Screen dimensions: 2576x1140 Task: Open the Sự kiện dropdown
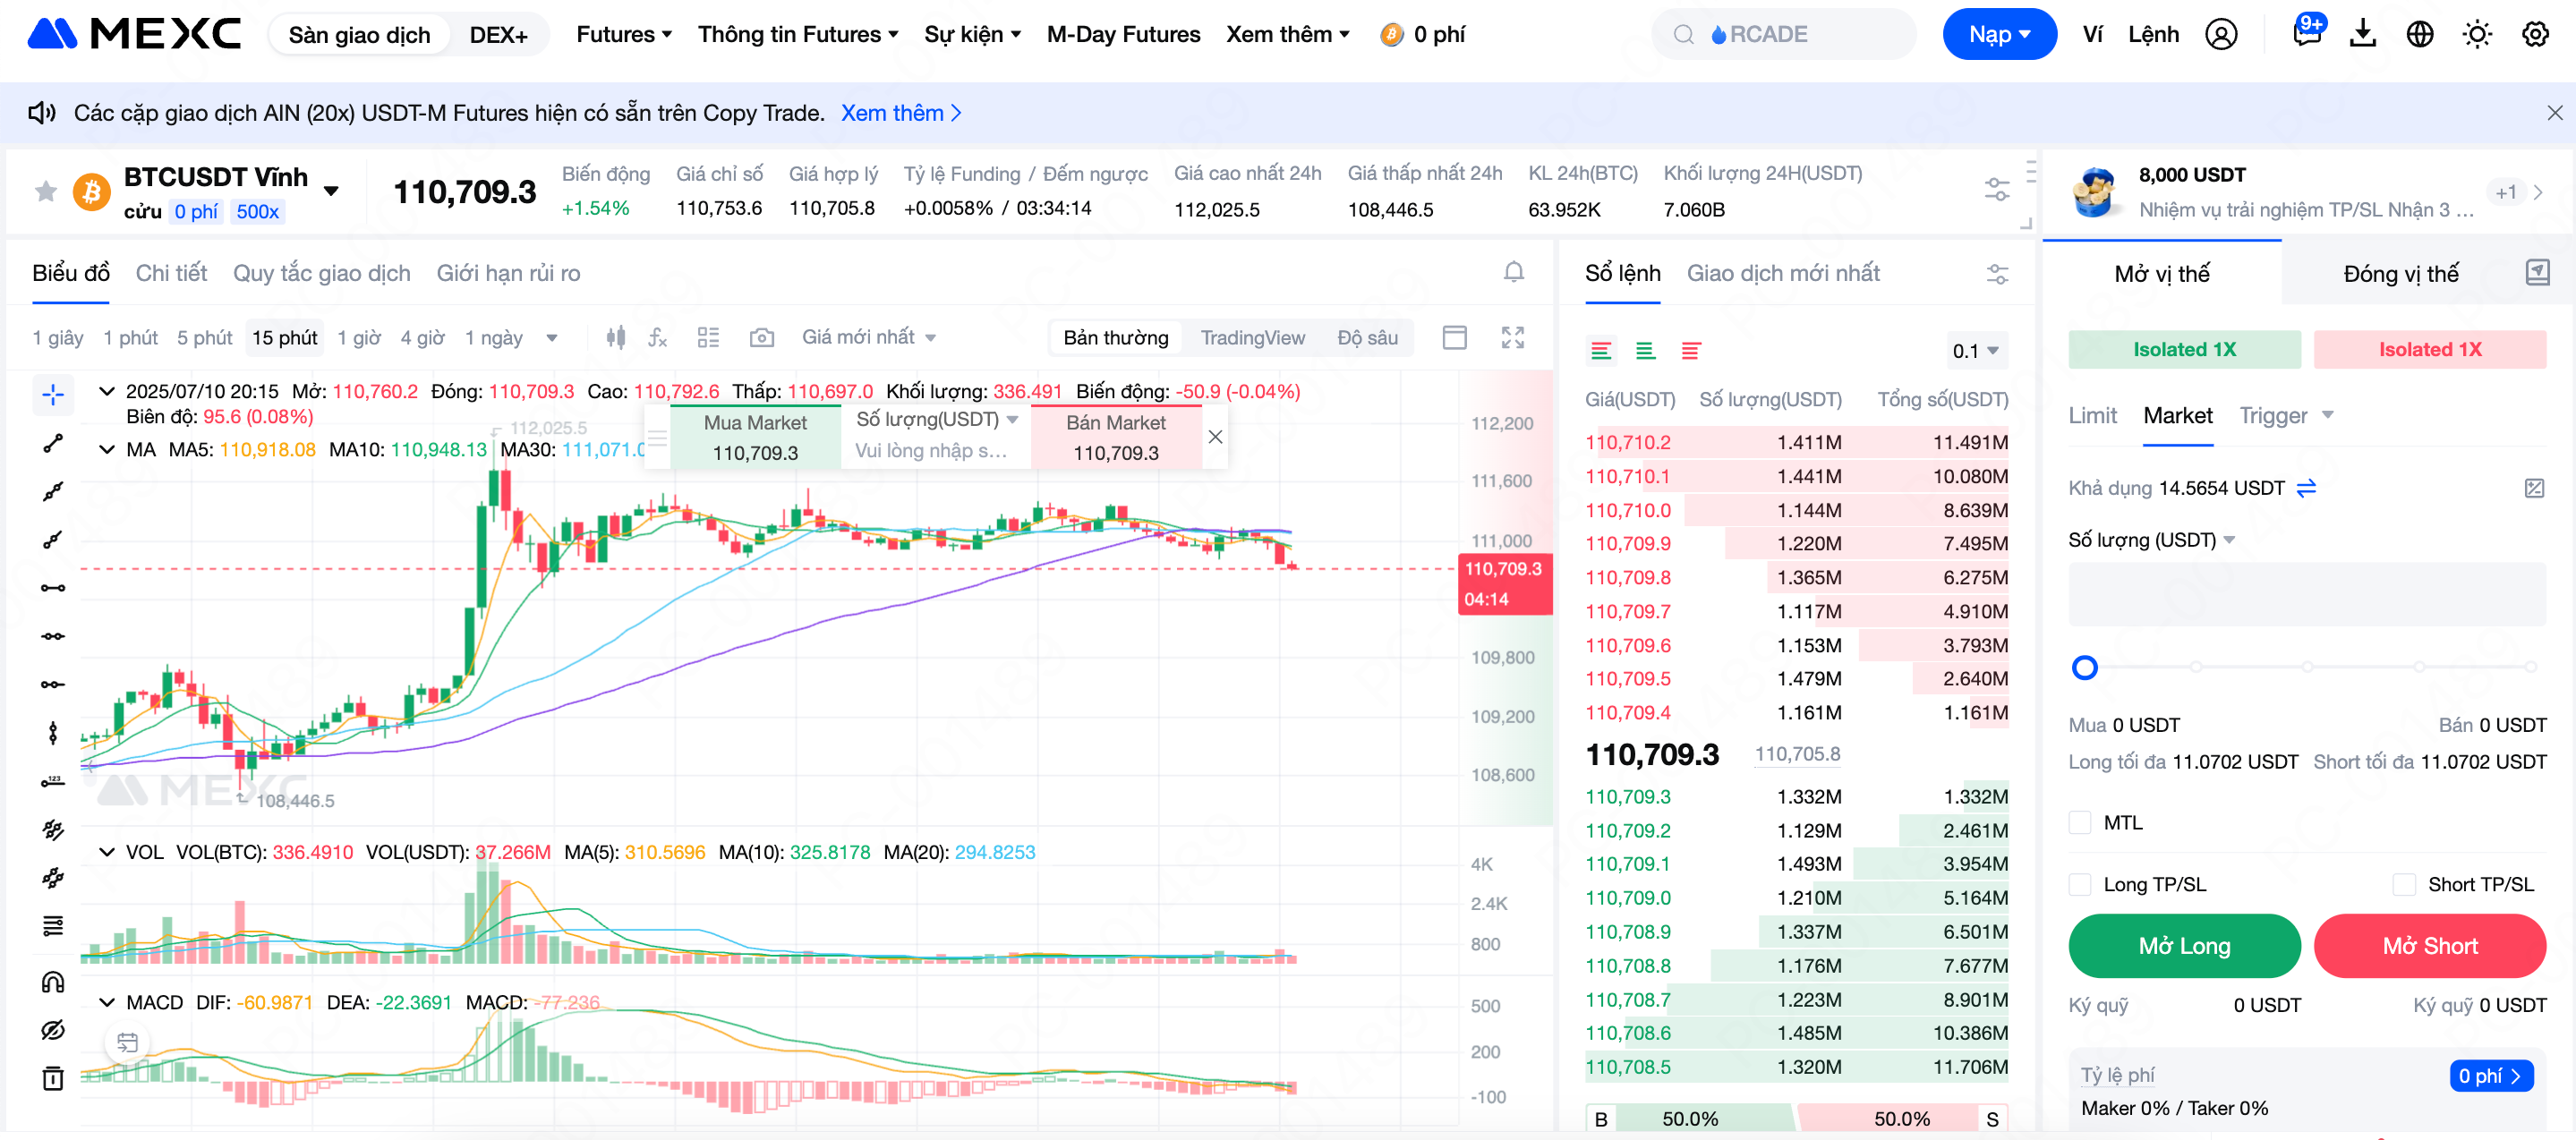click(x=972, y=35)
